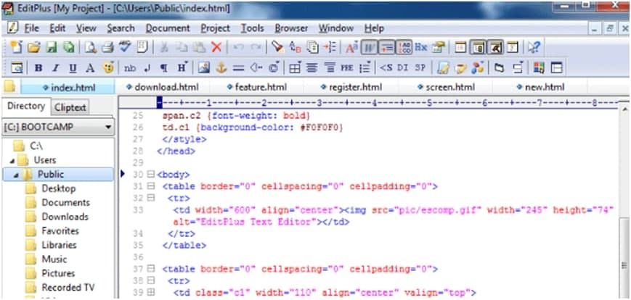Collapse the table fold on line 31
This screenshot has height=300, width=631.
point(151,186)
